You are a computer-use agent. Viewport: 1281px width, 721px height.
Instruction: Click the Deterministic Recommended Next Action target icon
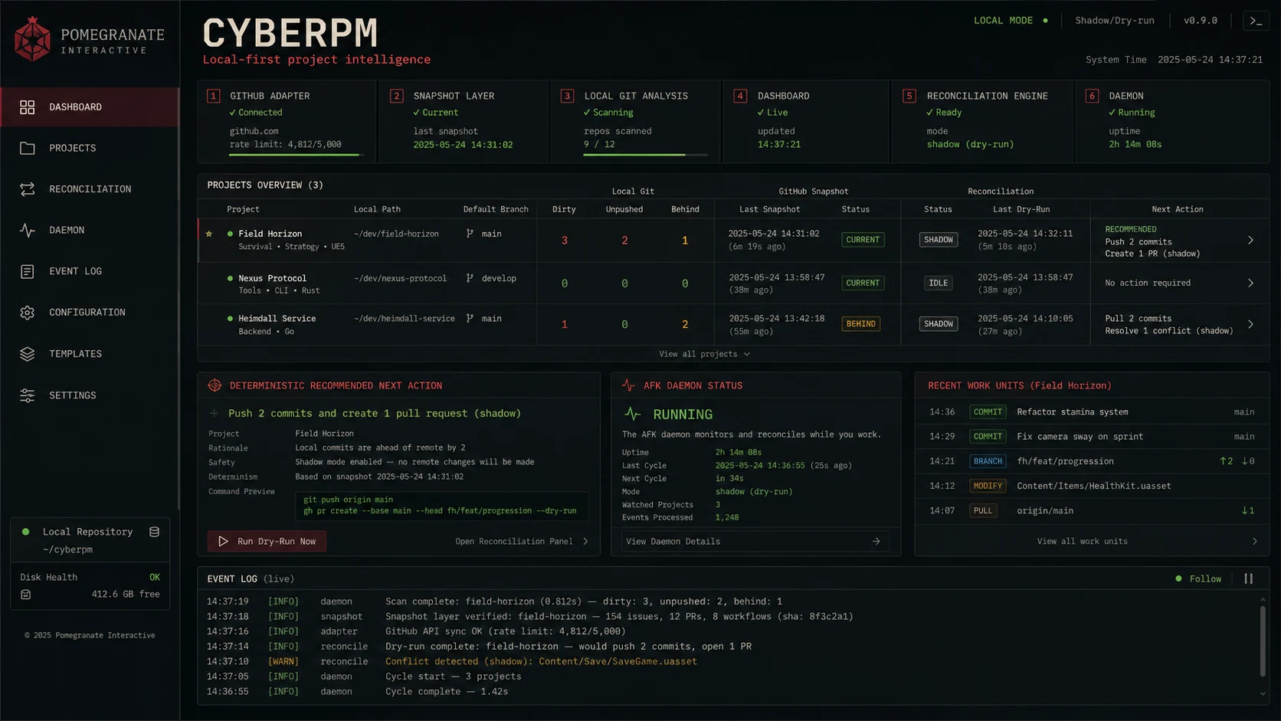tap(215, 385)
